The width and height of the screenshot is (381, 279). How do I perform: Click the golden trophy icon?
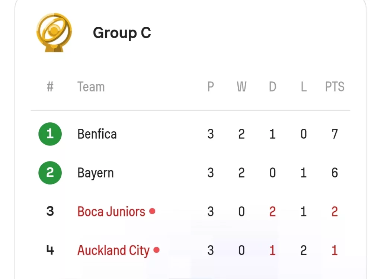pos(54,33)
